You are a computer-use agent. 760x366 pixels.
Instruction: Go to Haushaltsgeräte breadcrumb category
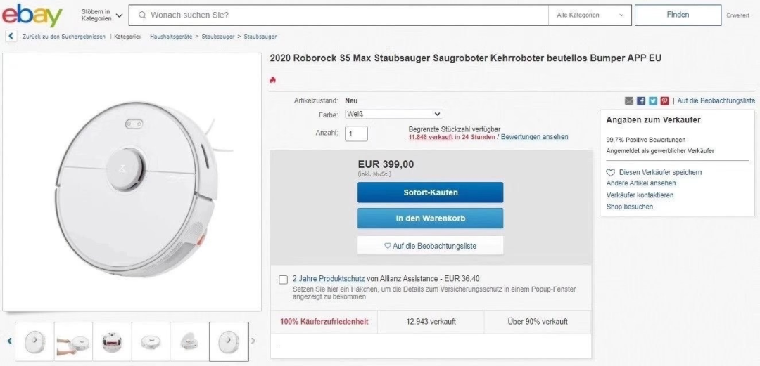[172, 37]
